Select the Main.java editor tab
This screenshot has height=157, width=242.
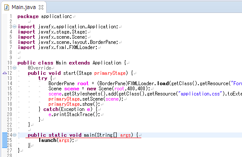point(24,7)
